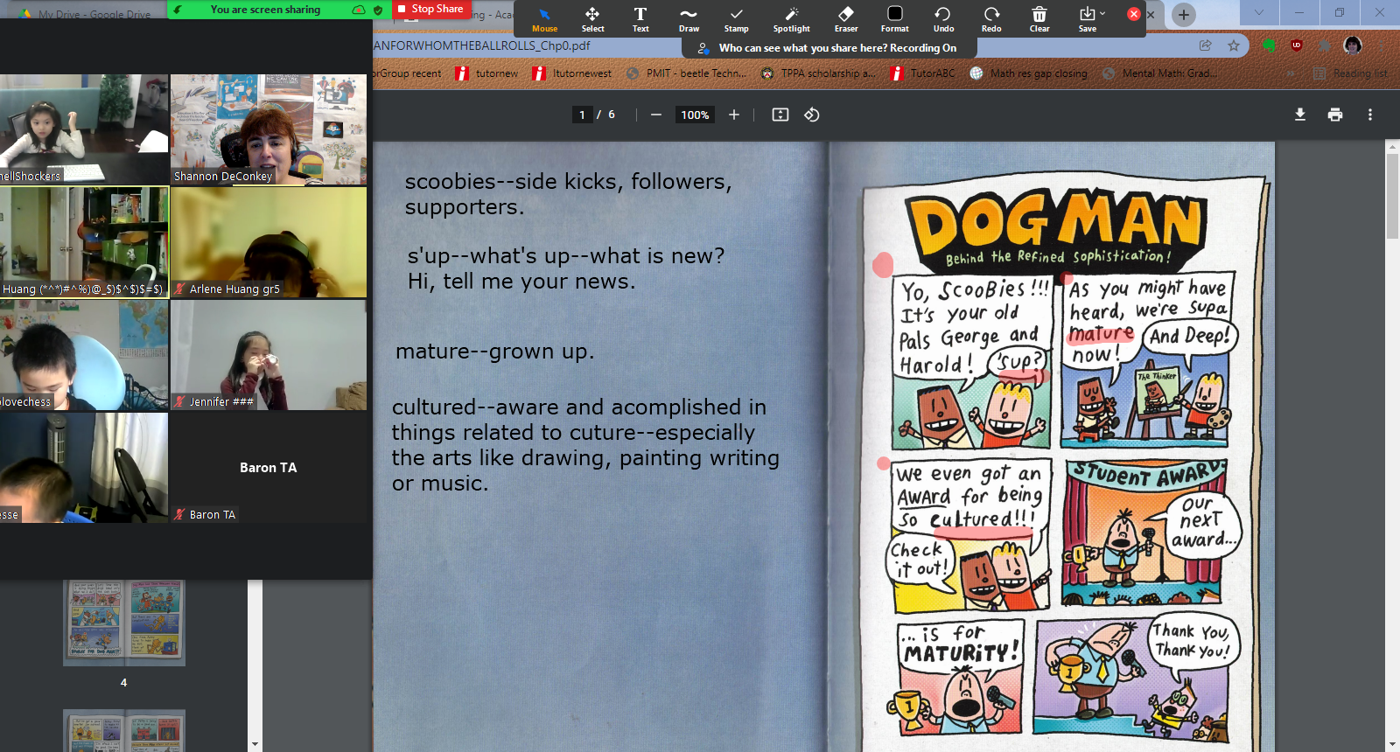Save the annotations
This screenshot has height=752, width=1400.
(x=1087, y=19)
